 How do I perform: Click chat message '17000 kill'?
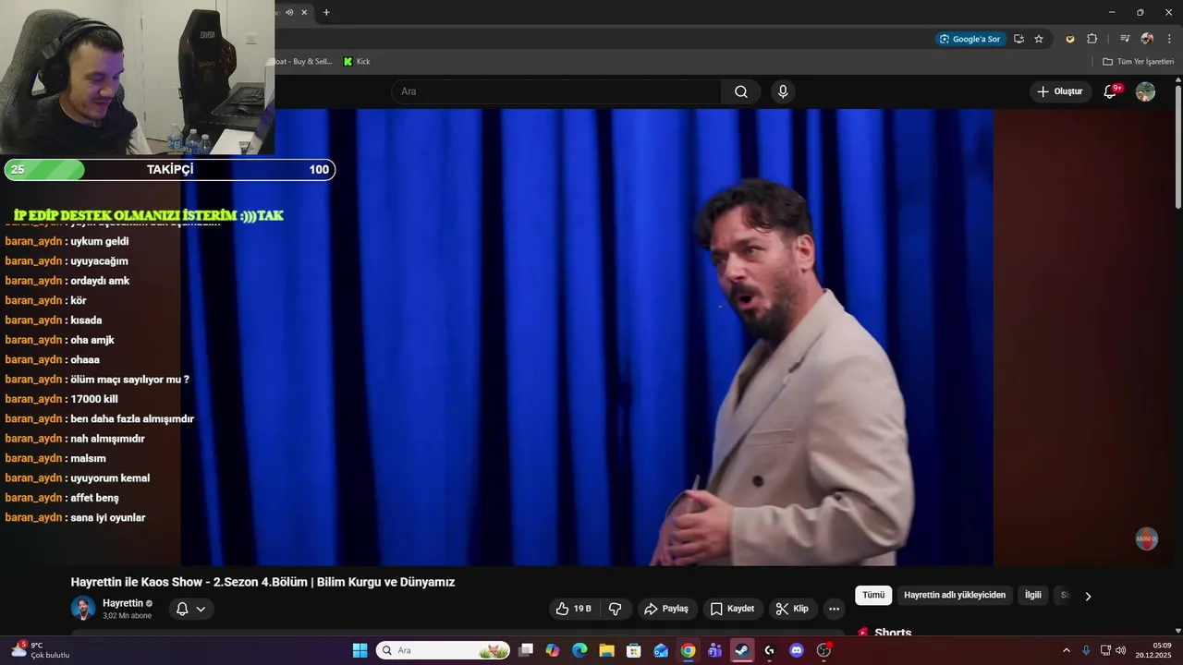tap(94, 399)
